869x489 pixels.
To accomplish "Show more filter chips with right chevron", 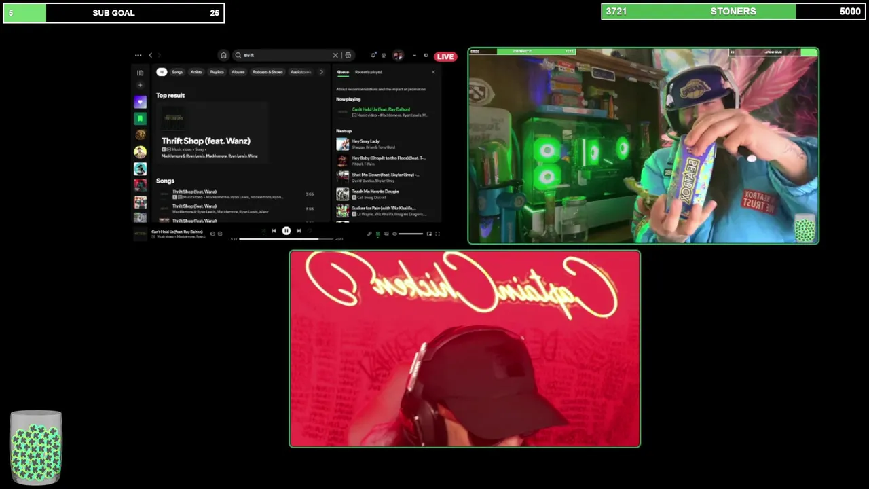I will 321,72.
